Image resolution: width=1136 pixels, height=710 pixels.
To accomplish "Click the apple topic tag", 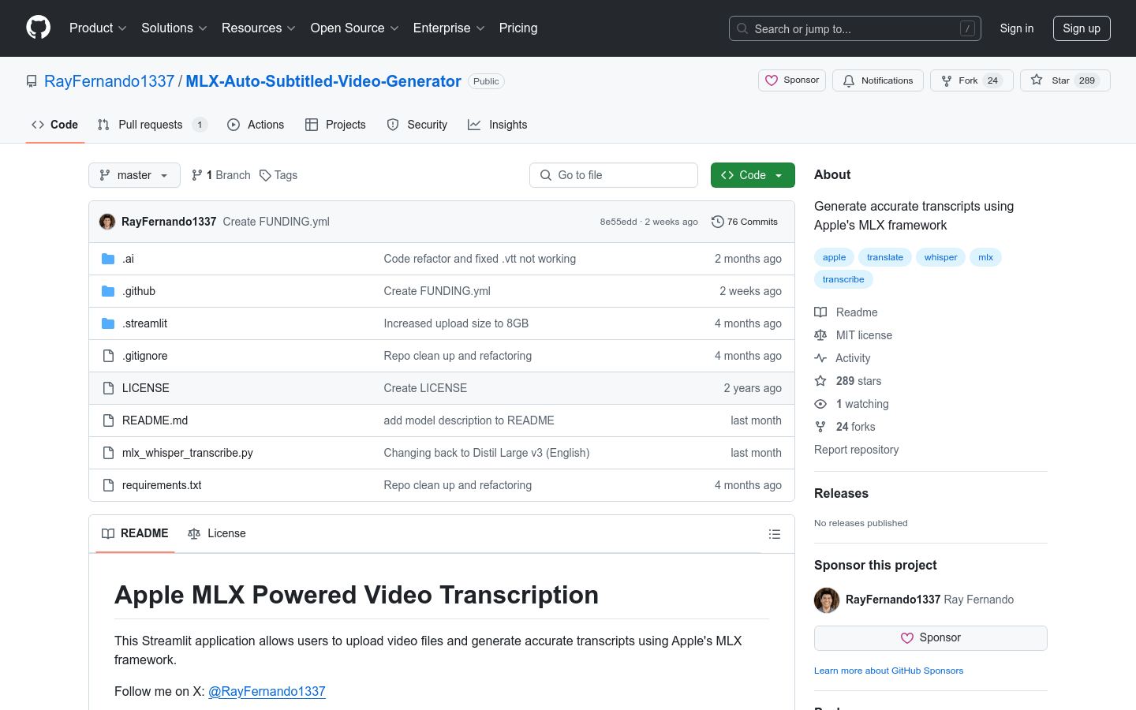I will coord(834,257).
